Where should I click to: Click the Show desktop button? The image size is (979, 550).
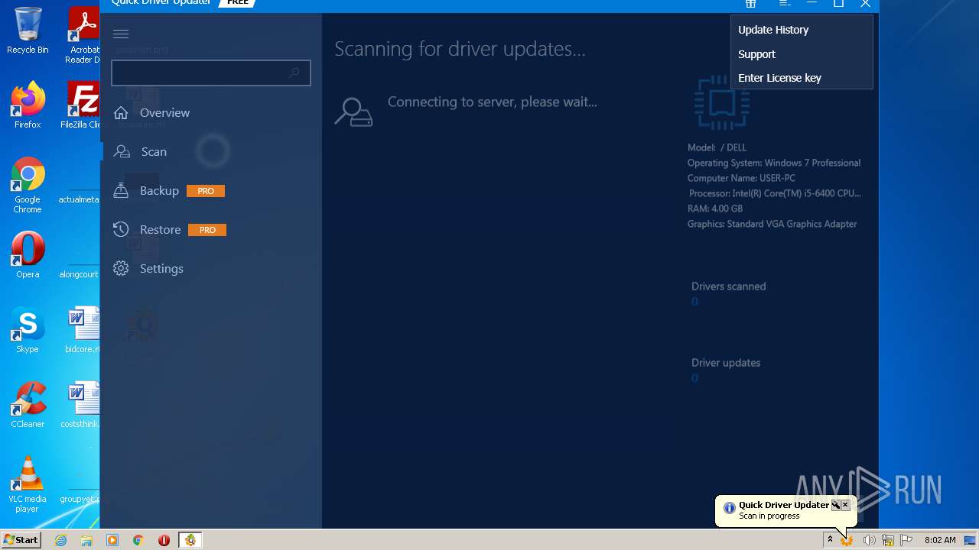click(x=971, y=540)
